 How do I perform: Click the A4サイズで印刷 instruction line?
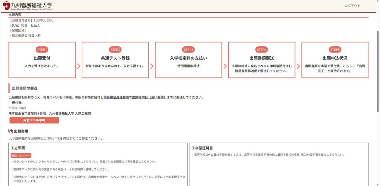tap(84, 162)
